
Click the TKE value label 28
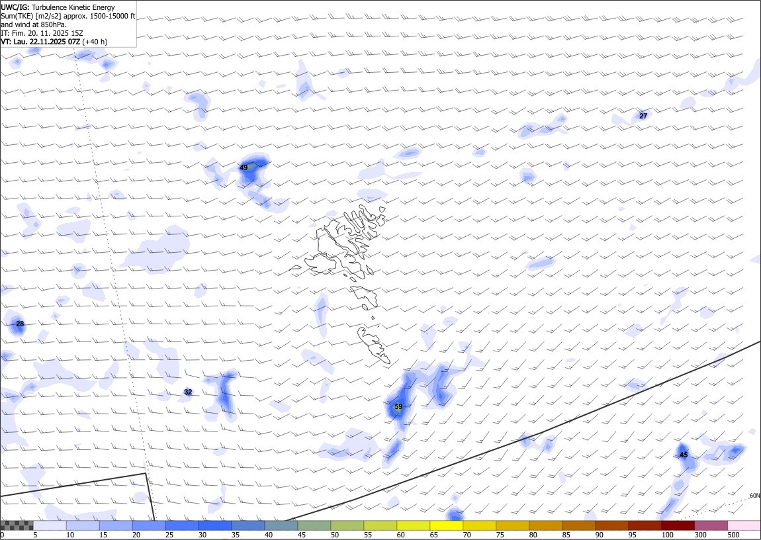coord(20,324)
